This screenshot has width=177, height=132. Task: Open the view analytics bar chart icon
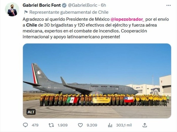point(110,125)
